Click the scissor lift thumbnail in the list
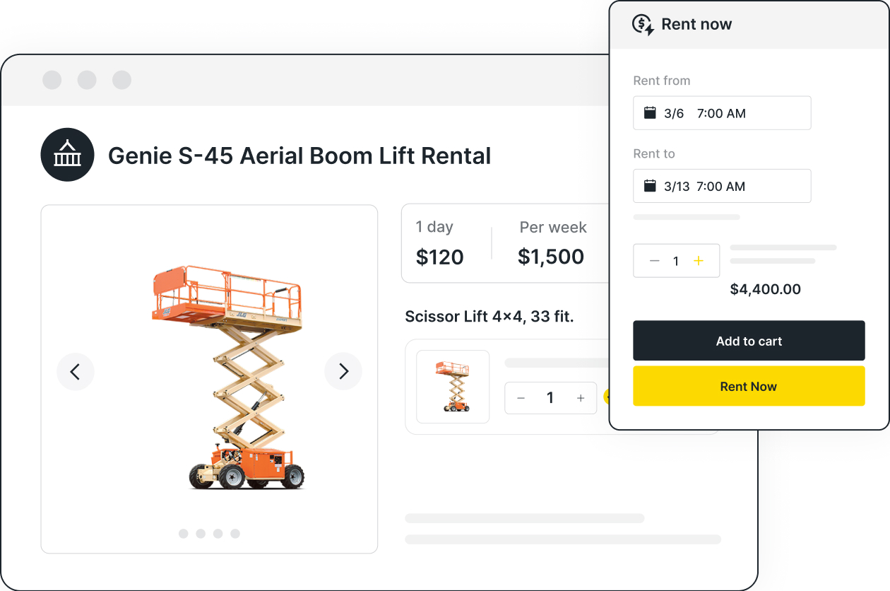Viewport: 890px width, 591px height. [453, 386]
